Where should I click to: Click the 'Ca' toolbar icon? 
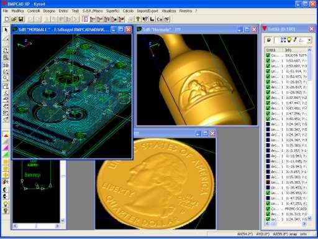click(159, 19)
